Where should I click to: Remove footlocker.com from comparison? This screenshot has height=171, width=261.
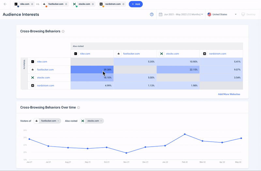click(x=66, y=4)
